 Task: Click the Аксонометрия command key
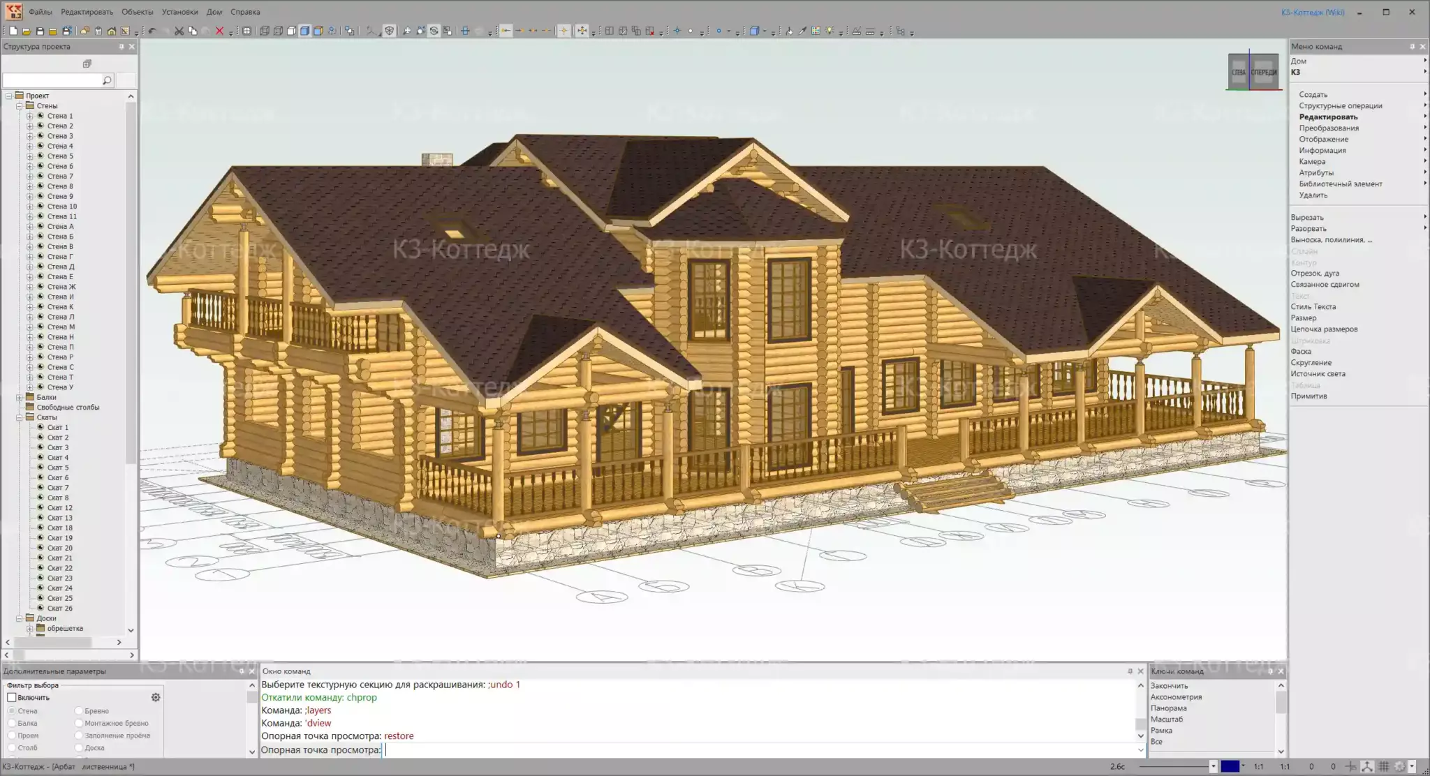pyautogui.click(x=1176, y=696)
